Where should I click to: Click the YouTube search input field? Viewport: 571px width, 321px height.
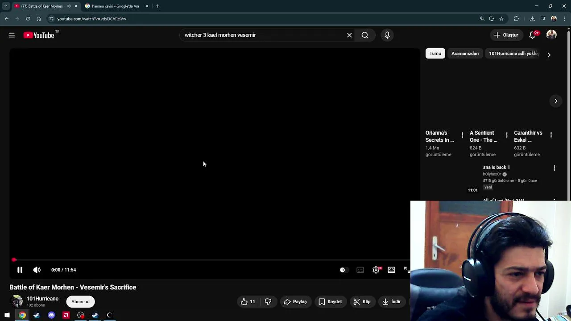pyautogui.click(x=262, y=35)
